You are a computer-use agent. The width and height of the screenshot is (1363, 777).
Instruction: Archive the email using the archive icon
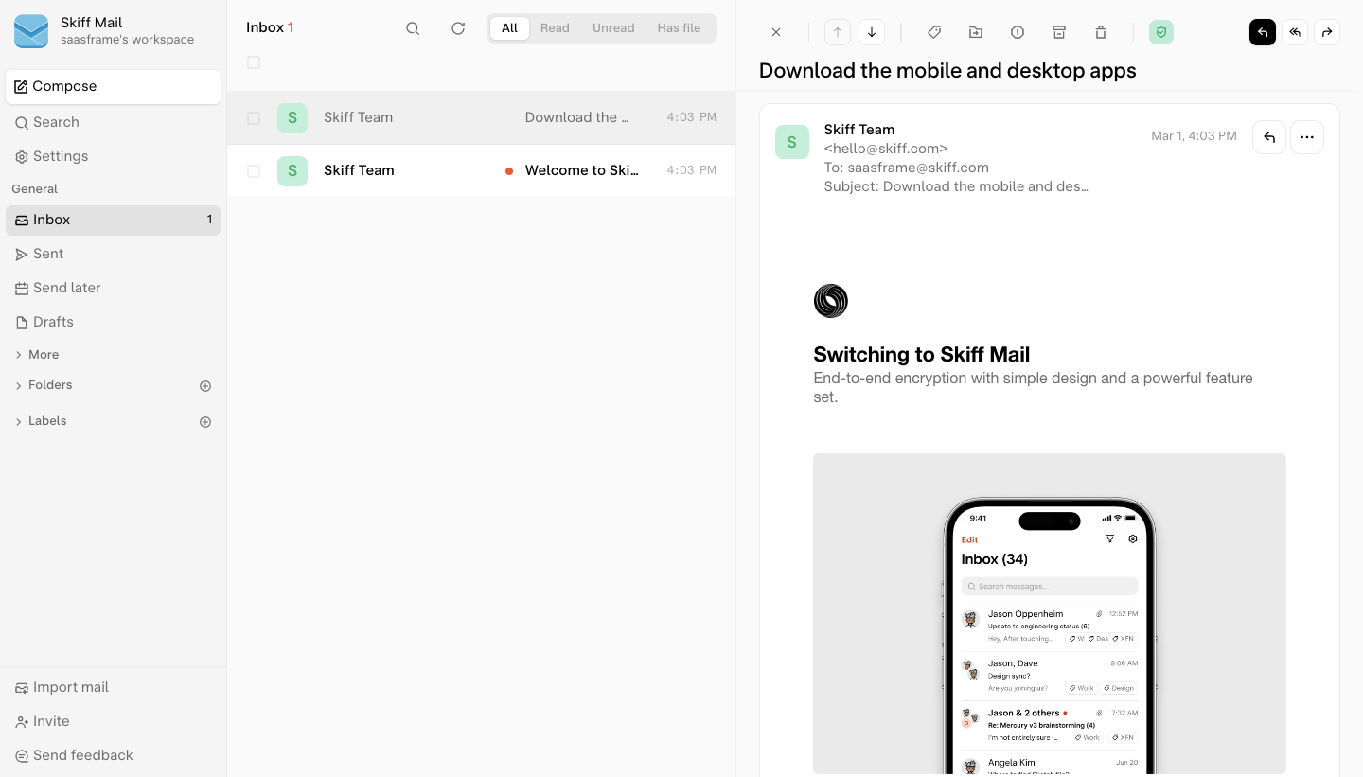tap(1059, 32)
